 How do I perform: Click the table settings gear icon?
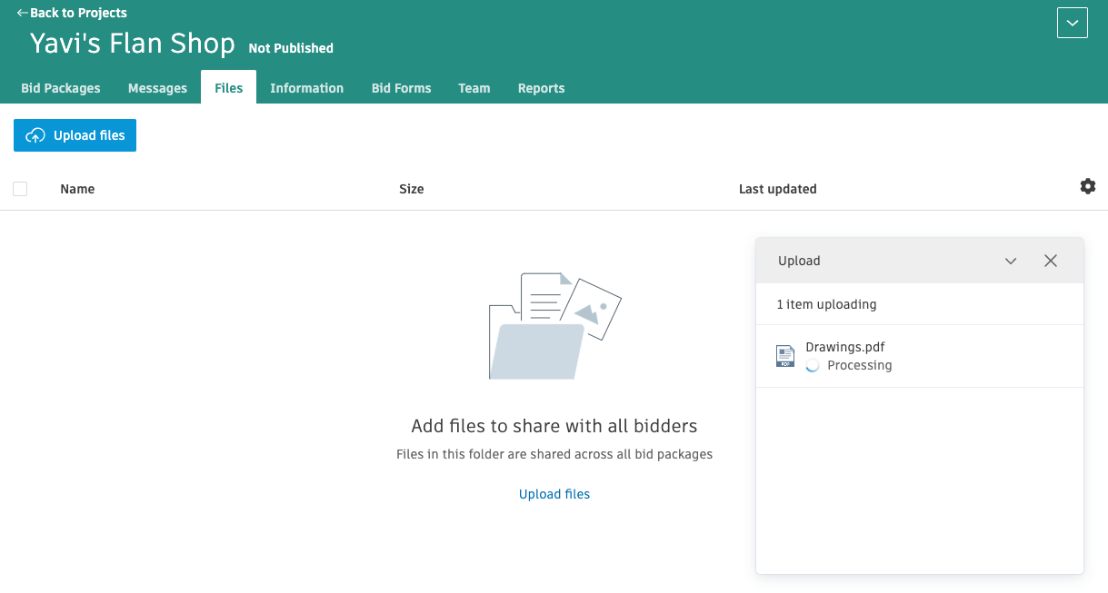[x=1087, y=186]
